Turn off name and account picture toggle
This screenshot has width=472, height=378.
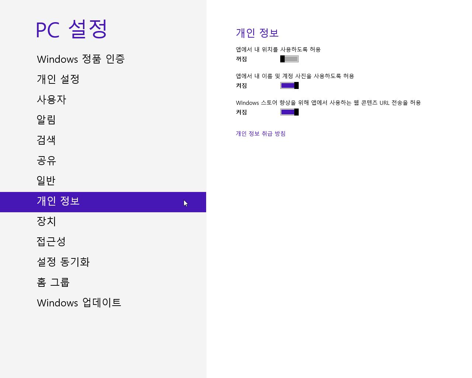[289, 86]
